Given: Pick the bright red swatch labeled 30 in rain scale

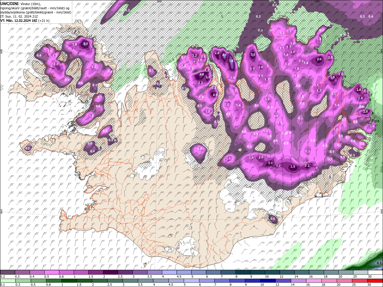Looking at the screenshot, I should pos(375,280).
